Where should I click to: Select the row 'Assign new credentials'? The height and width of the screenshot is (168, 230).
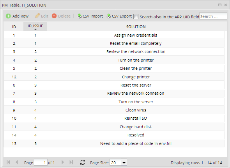pyautogui.click(x=114, y=35)
